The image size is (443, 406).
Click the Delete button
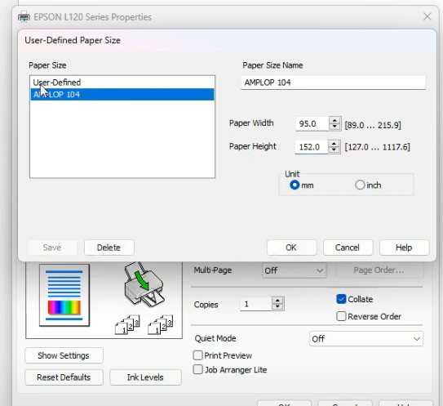(x=109, y=248)
